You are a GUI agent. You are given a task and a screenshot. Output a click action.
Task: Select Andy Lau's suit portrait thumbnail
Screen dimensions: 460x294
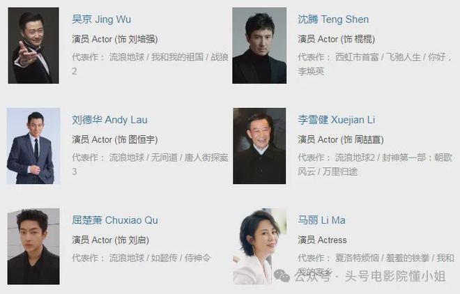click(33, 146)
